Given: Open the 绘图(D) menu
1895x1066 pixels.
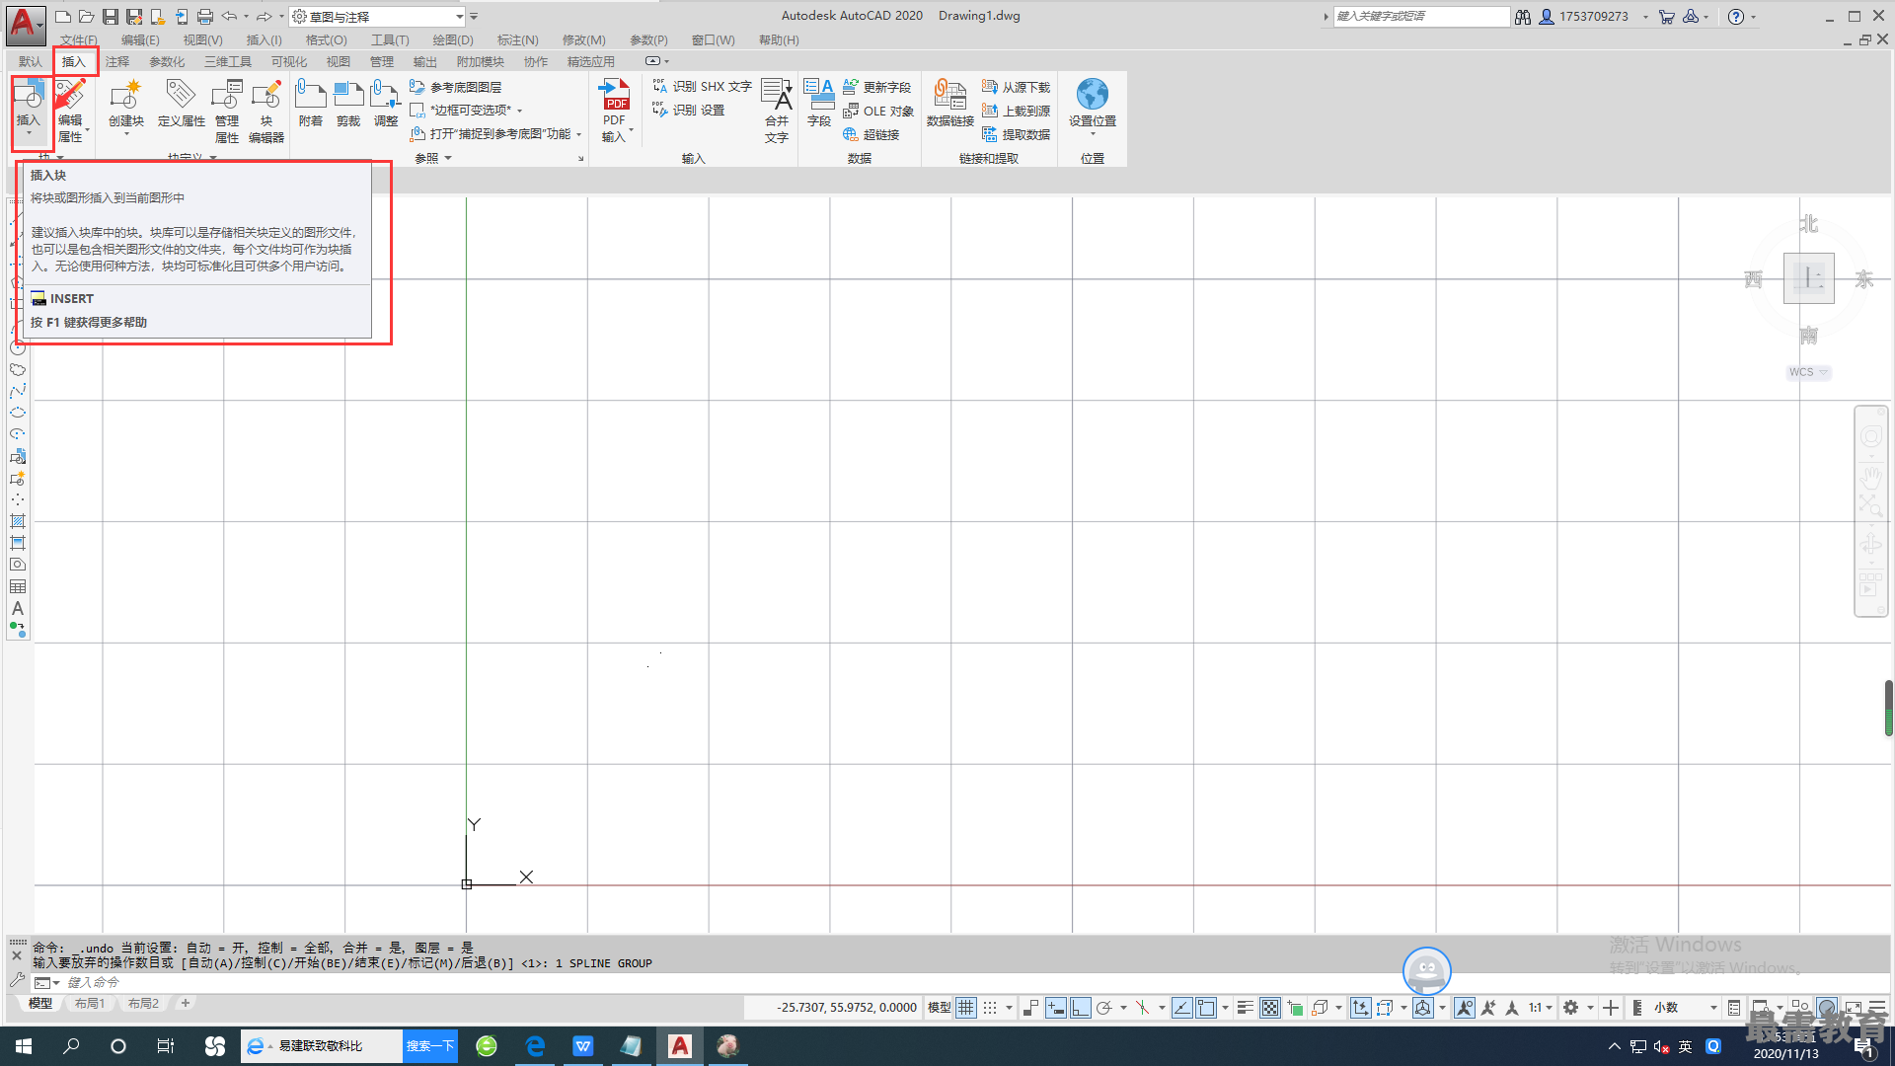Looking at the screenshot, I should tap(453, 40).
